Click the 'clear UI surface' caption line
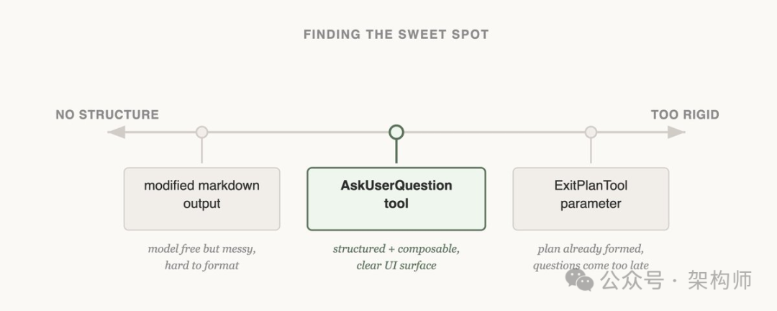Image resolution: width=777 pixels, height=311 pixels. (396, 266)
